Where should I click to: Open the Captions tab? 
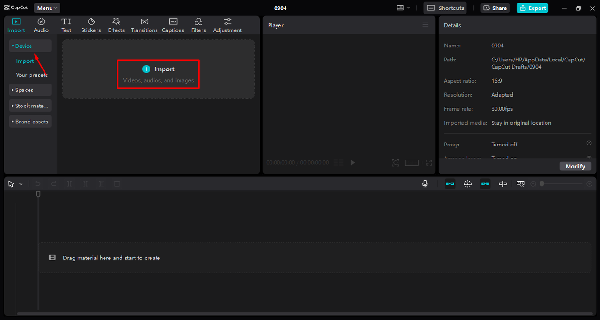point(173,25)
